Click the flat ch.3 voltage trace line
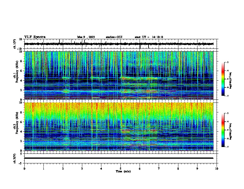 tap(119, 158)
